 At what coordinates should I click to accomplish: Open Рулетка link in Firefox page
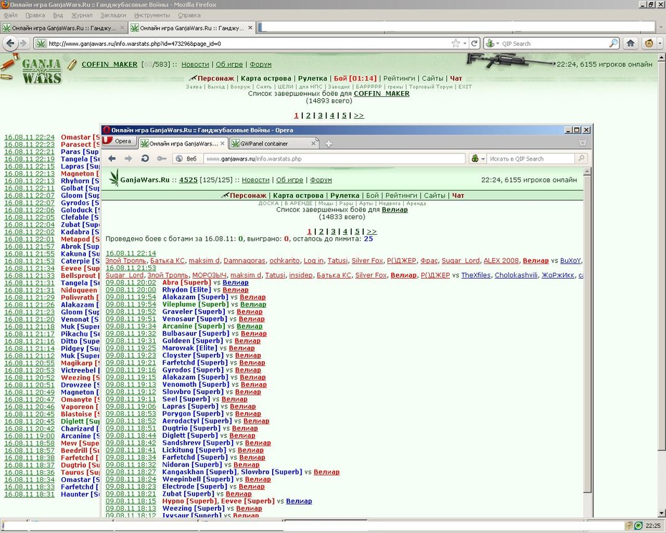tap(312, 79)
